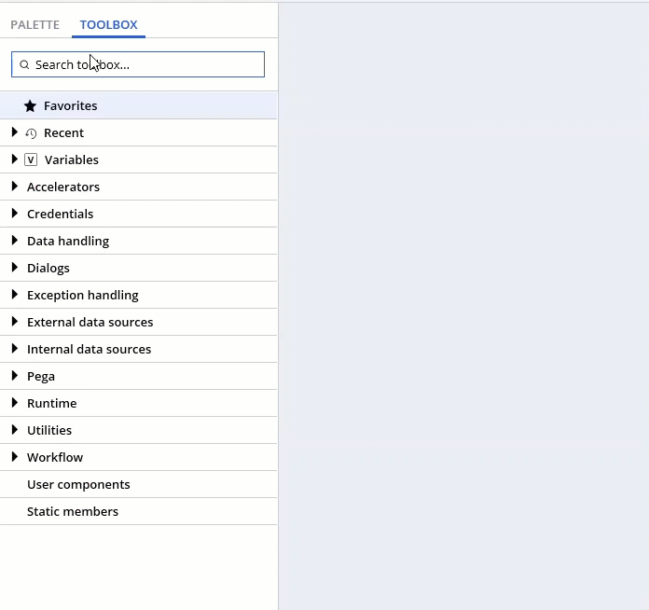Expand the Recent section arrow
The width and height of the screenshot is (649, 610).
(x=15, y=132)
